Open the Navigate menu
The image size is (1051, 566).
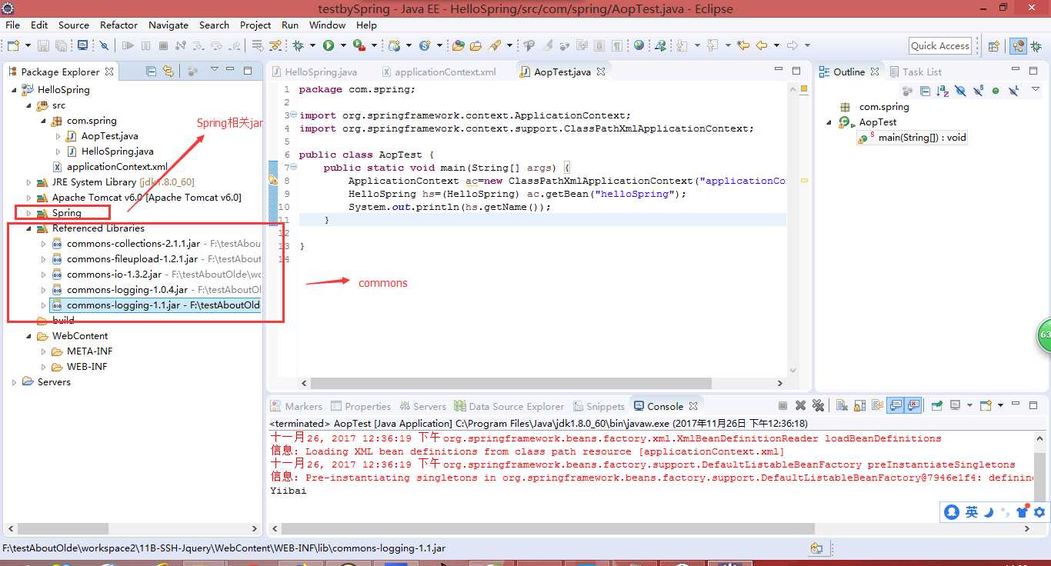[168, 25]
